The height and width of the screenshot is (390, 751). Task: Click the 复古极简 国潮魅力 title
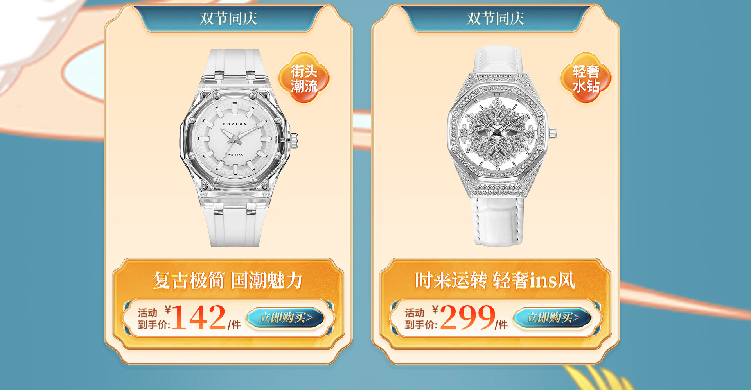[x=228, y=280]
